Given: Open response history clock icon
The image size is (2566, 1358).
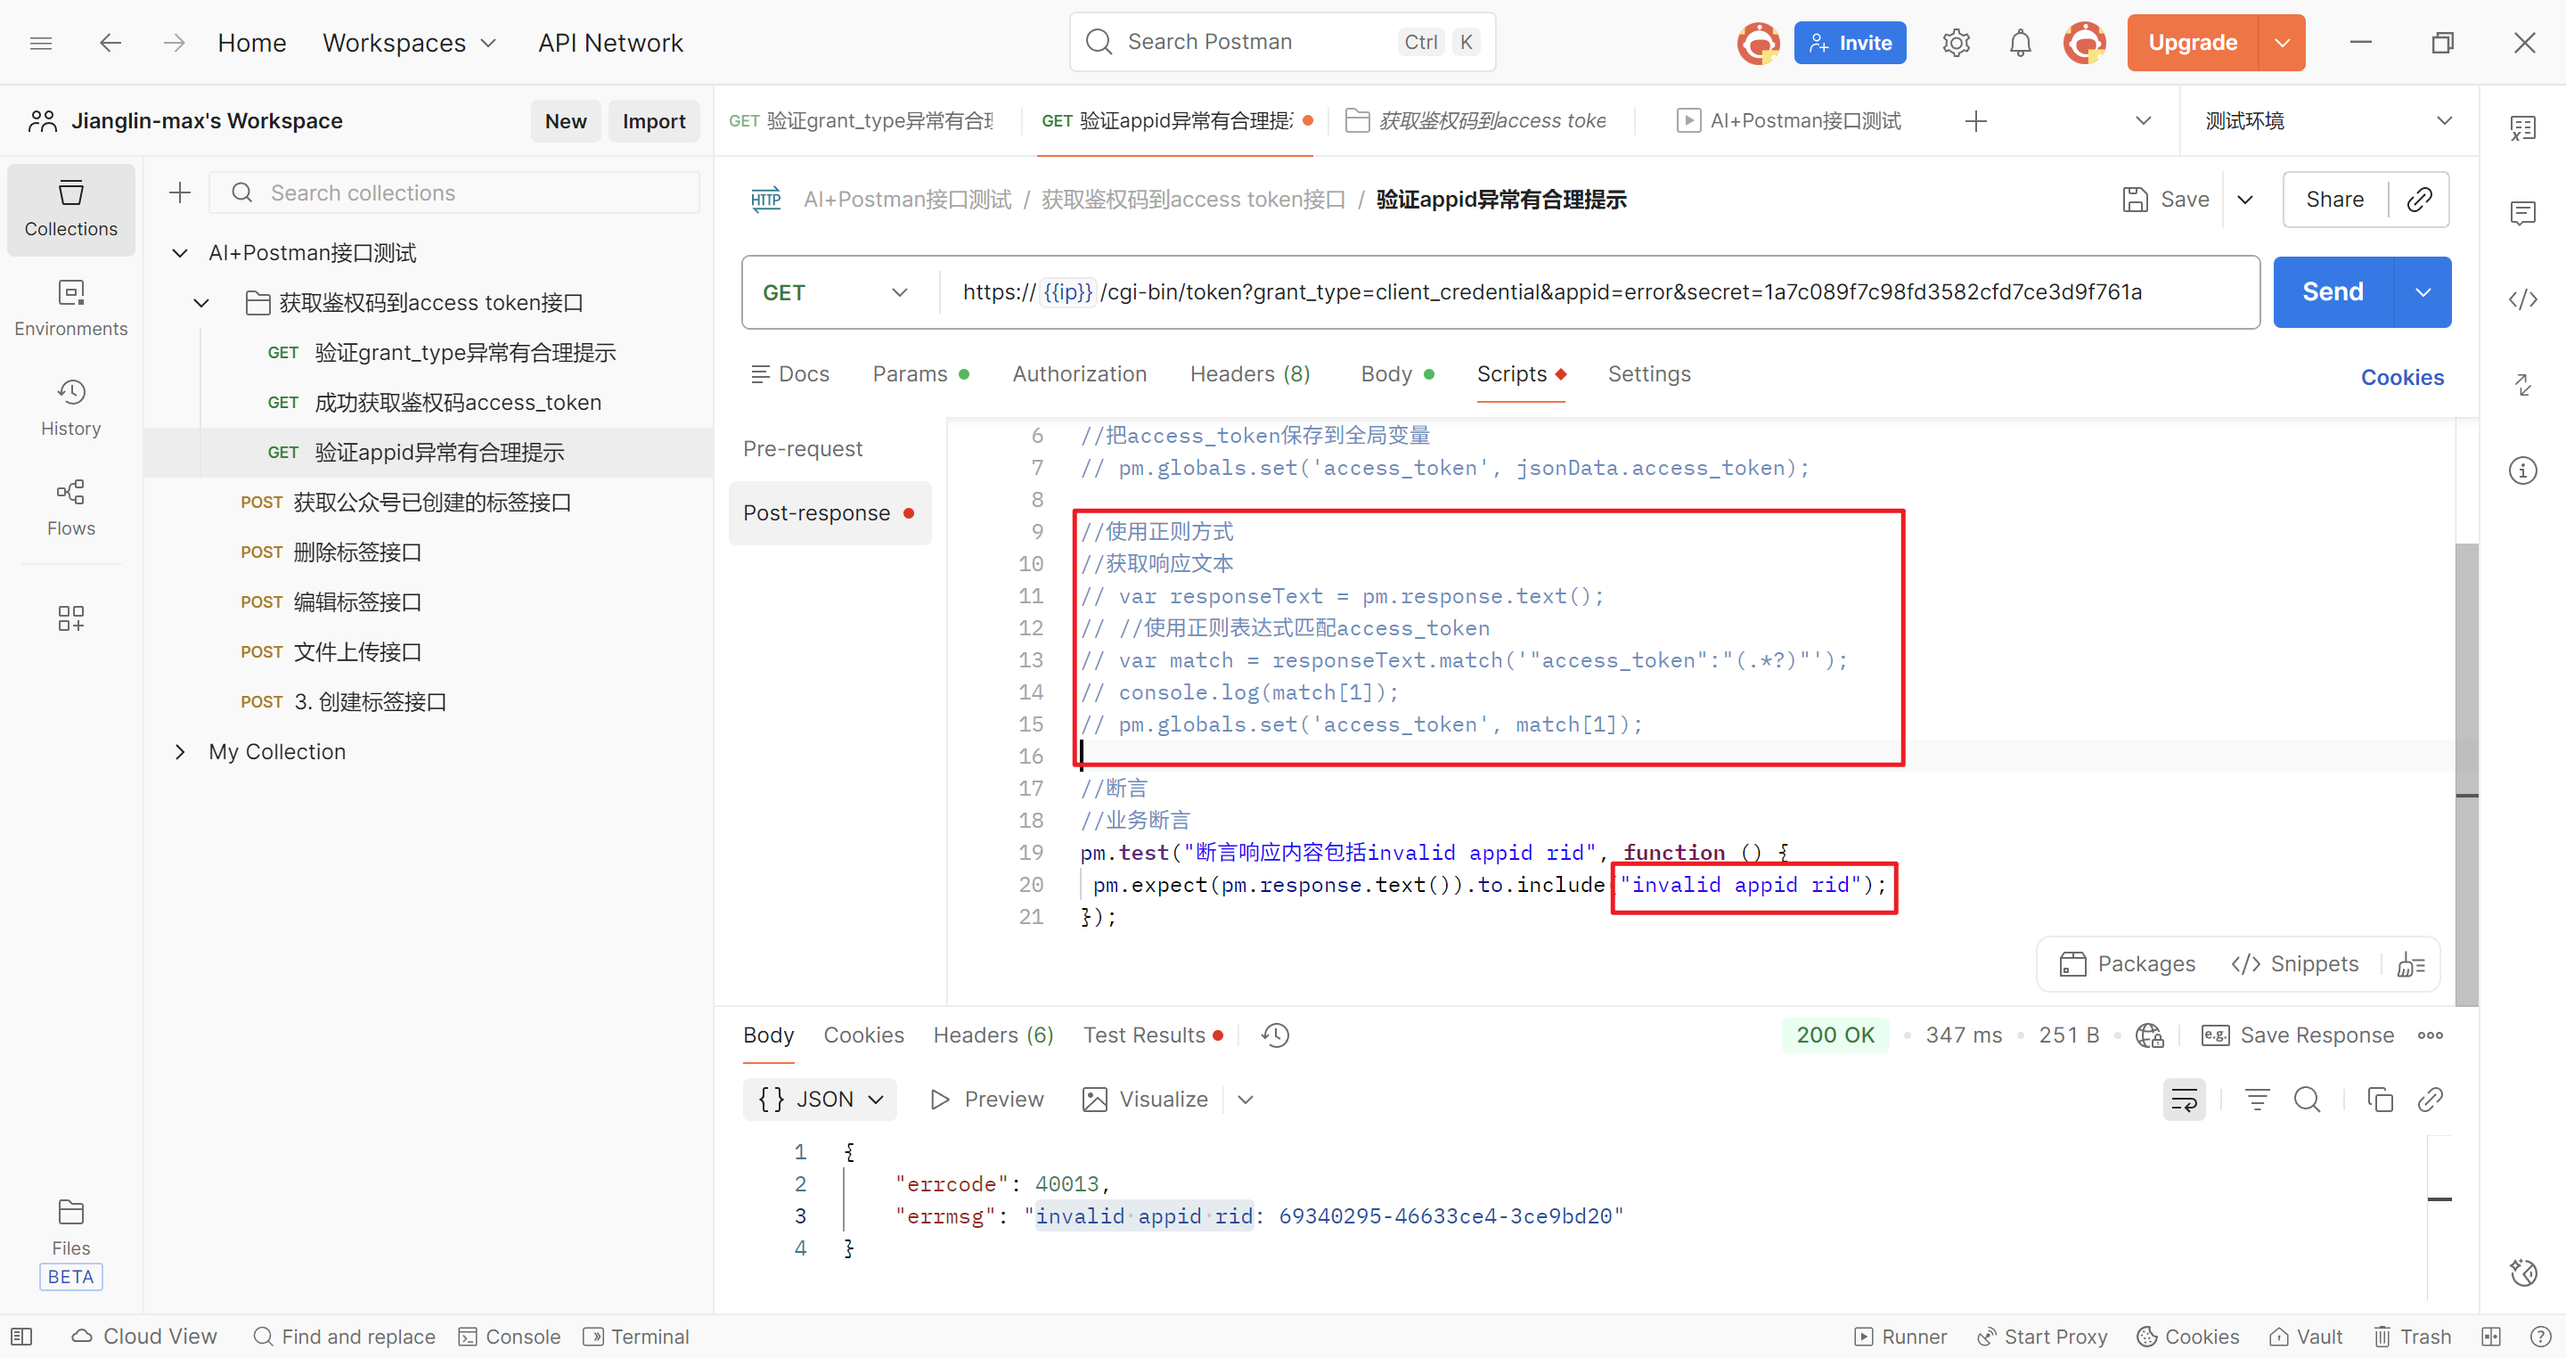Looking at the screenshot, I should pos(1275,1035).
